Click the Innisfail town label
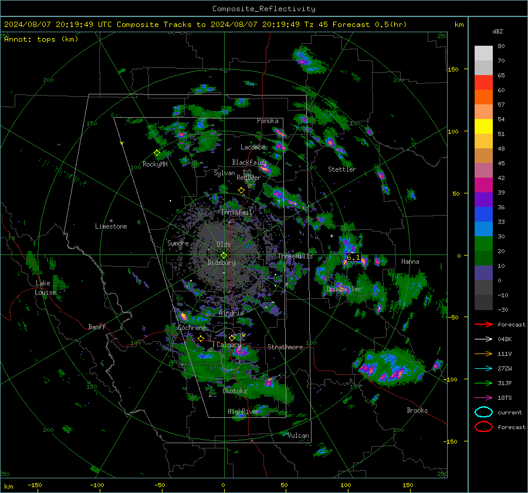 pos(236,212)
